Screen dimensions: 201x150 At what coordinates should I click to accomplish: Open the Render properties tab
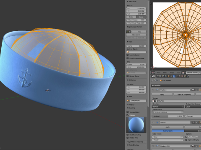click(157, 76)
